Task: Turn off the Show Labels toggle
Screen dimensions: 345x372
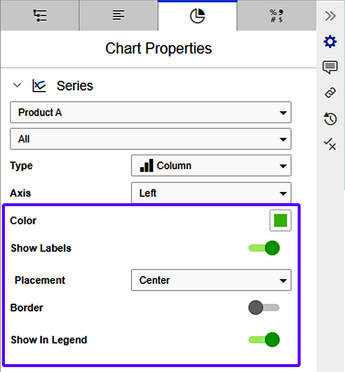Action: pyautogui.click(x=264, y=248)
